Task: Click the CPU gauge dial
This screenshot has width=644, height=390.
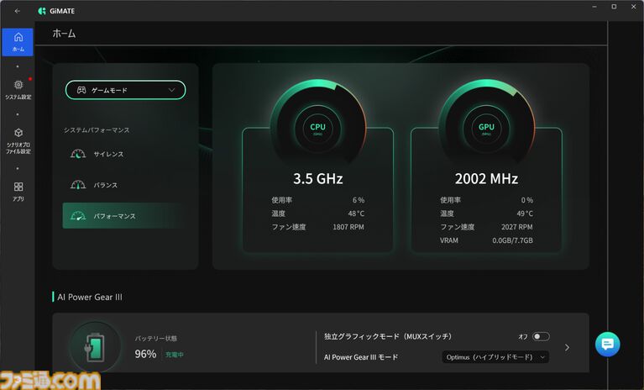Action: (x=318, y=128)
